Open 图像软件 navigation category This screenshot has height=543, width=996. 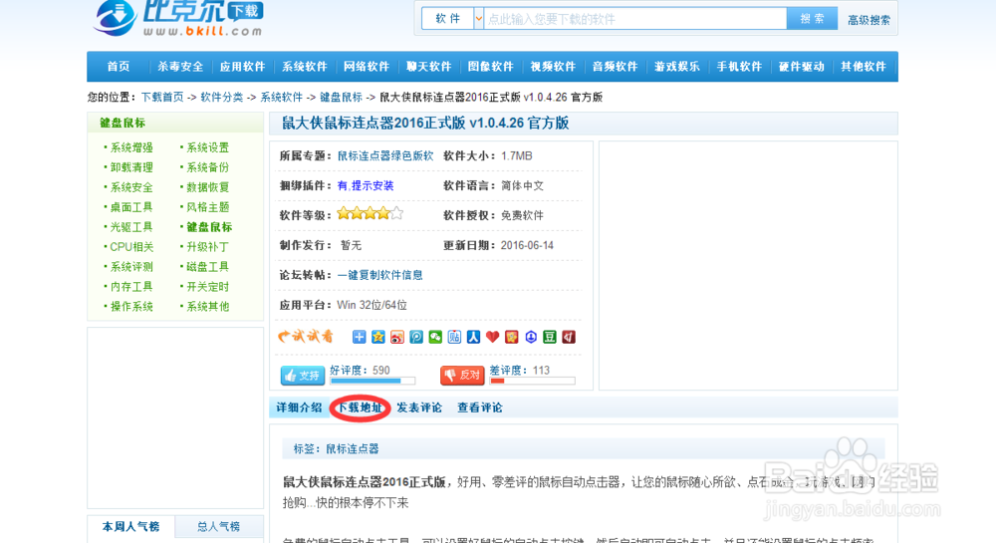[490, 67]
